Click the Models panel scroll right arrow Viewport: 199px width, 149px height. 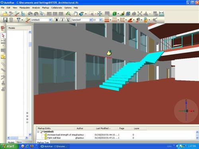(x=27, y=138)
